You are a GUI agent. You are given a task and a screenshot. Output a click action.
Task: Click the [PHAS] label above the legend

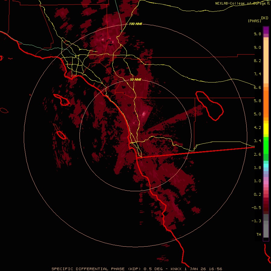(254, 21)
